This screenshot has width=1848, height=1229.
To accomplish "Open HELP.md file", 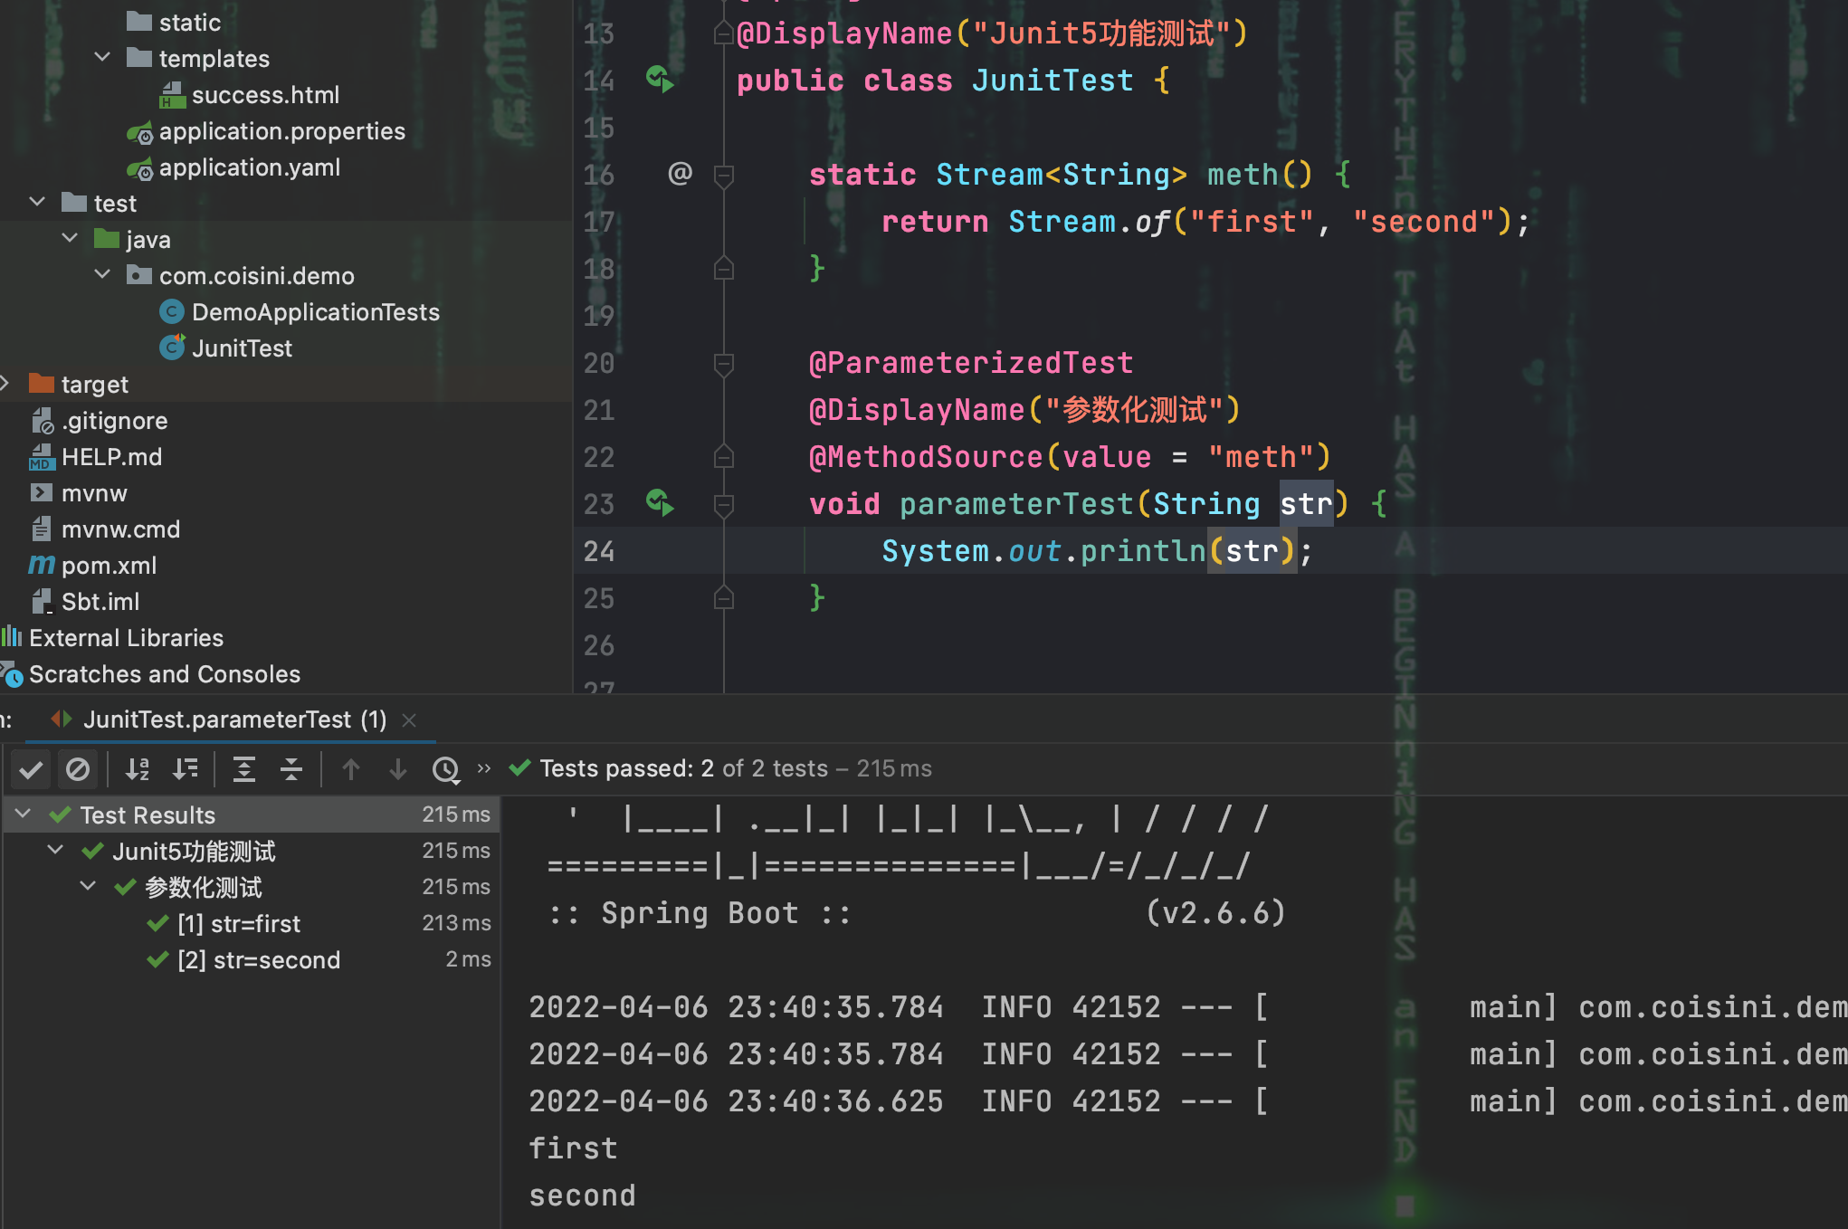I will click(x=111, y=457).
